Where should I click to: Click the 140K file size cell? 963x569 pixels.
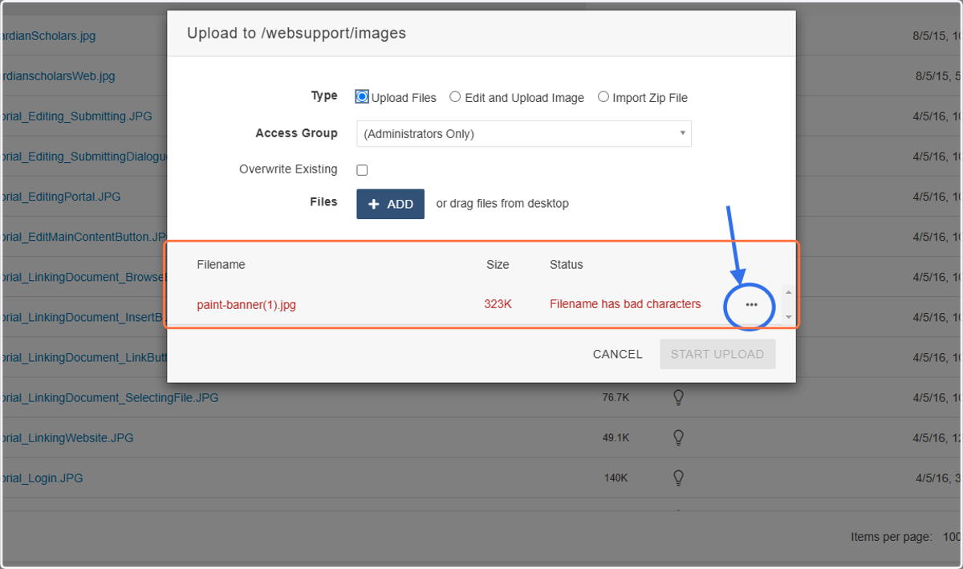tap(616, 478)
